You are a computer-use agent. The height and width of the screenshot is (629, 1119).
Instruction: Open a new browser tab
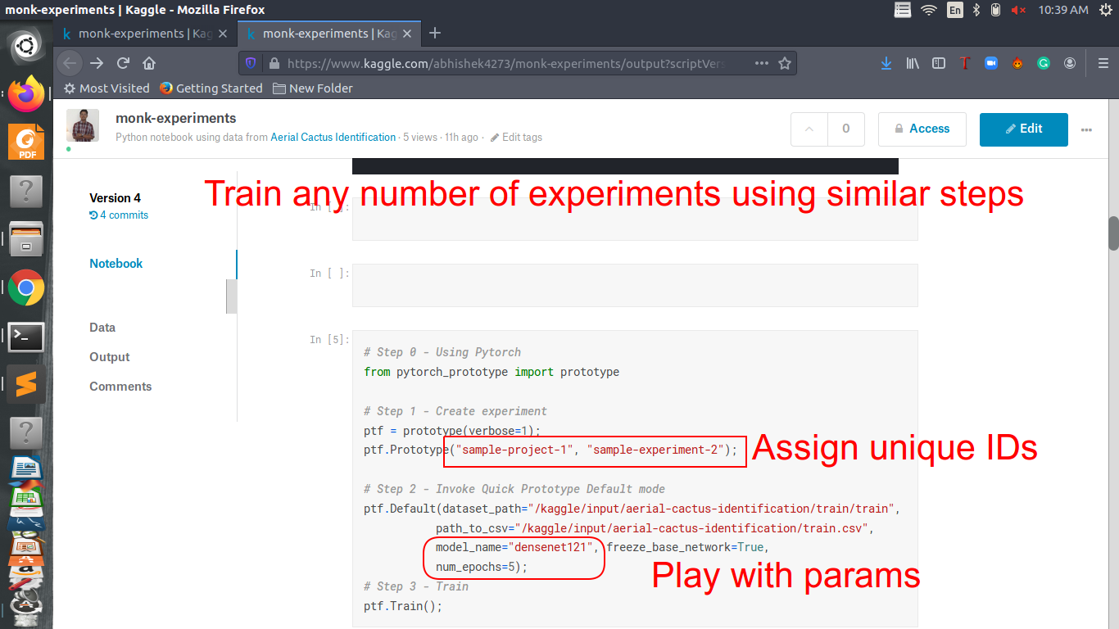[435, 34]
